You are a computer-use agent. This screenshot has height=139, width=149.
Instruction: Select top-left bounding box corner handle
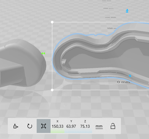[52, 22]
